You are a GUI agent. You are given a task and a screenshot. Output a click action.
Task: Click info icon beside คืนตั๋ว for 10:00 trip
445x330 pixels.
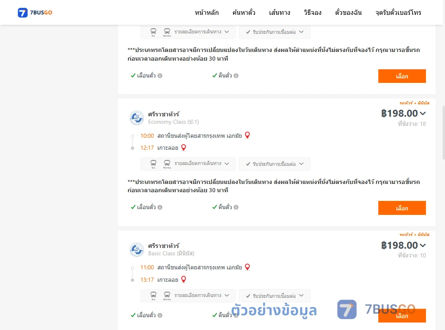[x=236, y=207]
